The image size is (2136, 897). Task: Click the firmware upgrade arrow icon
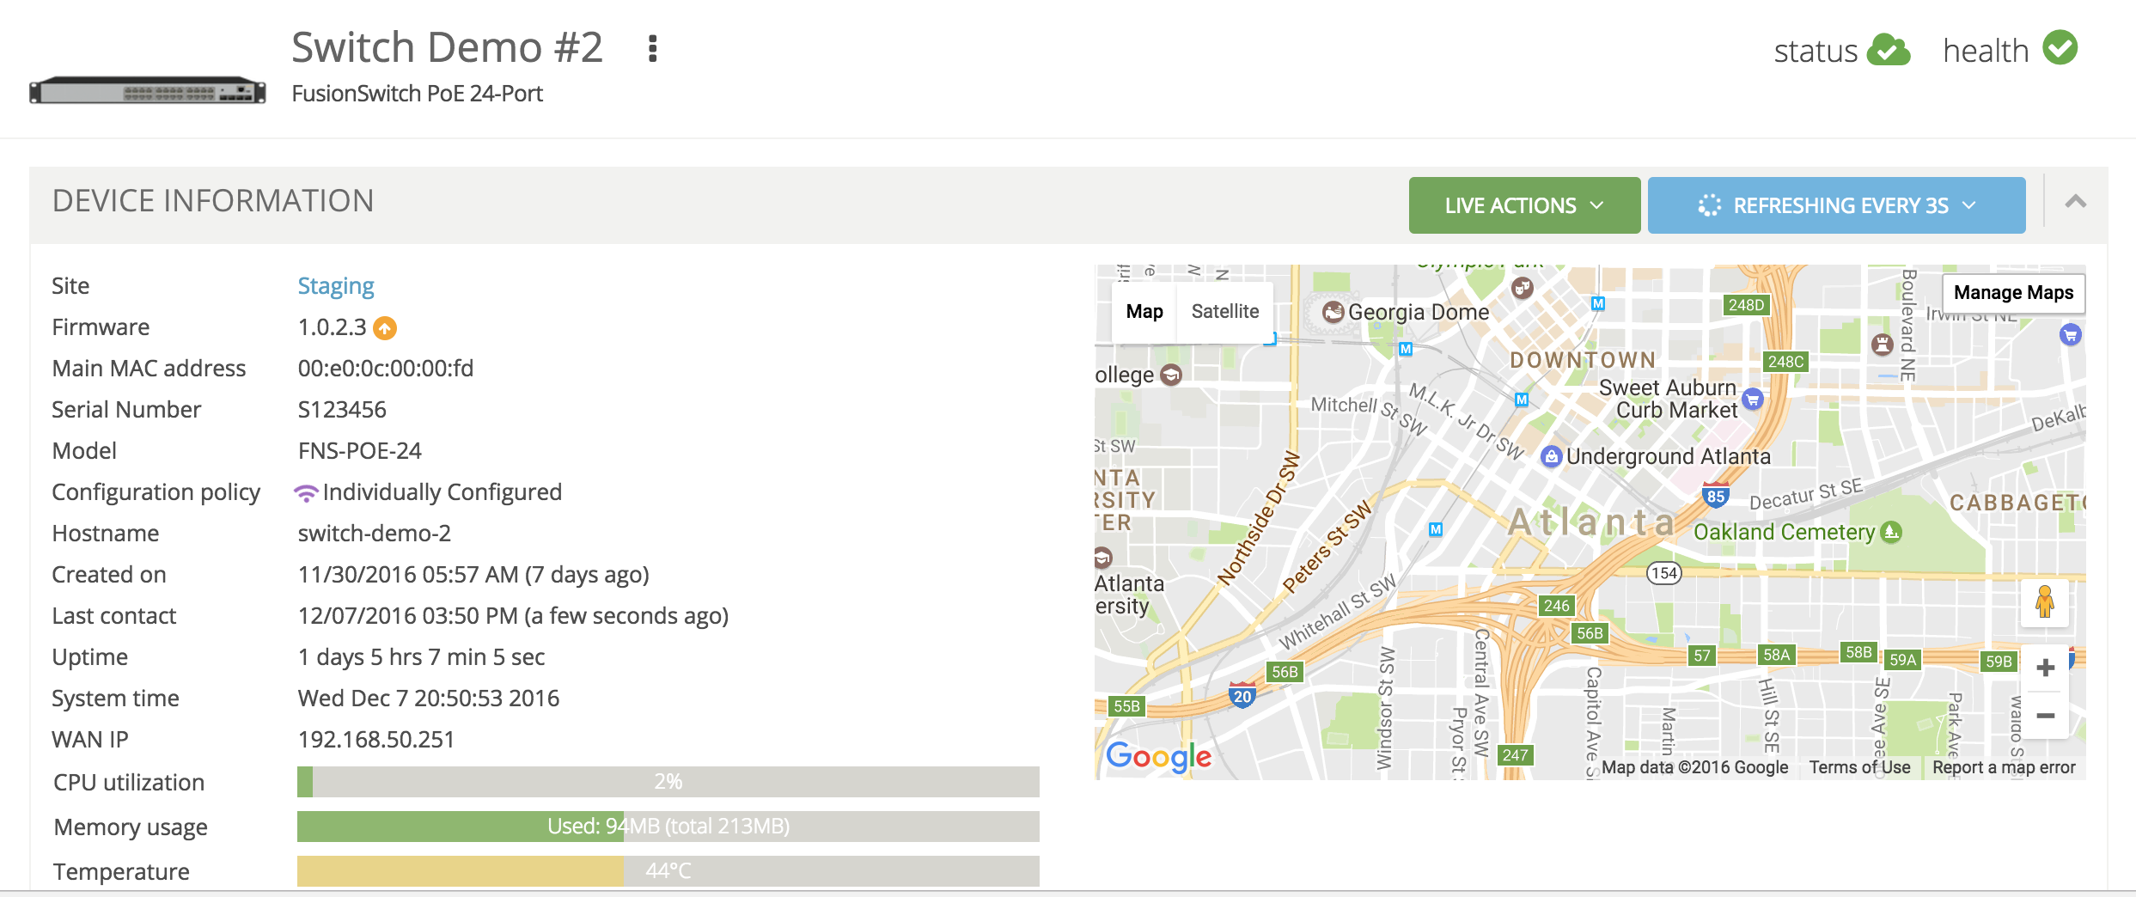(x=386, y=327)
